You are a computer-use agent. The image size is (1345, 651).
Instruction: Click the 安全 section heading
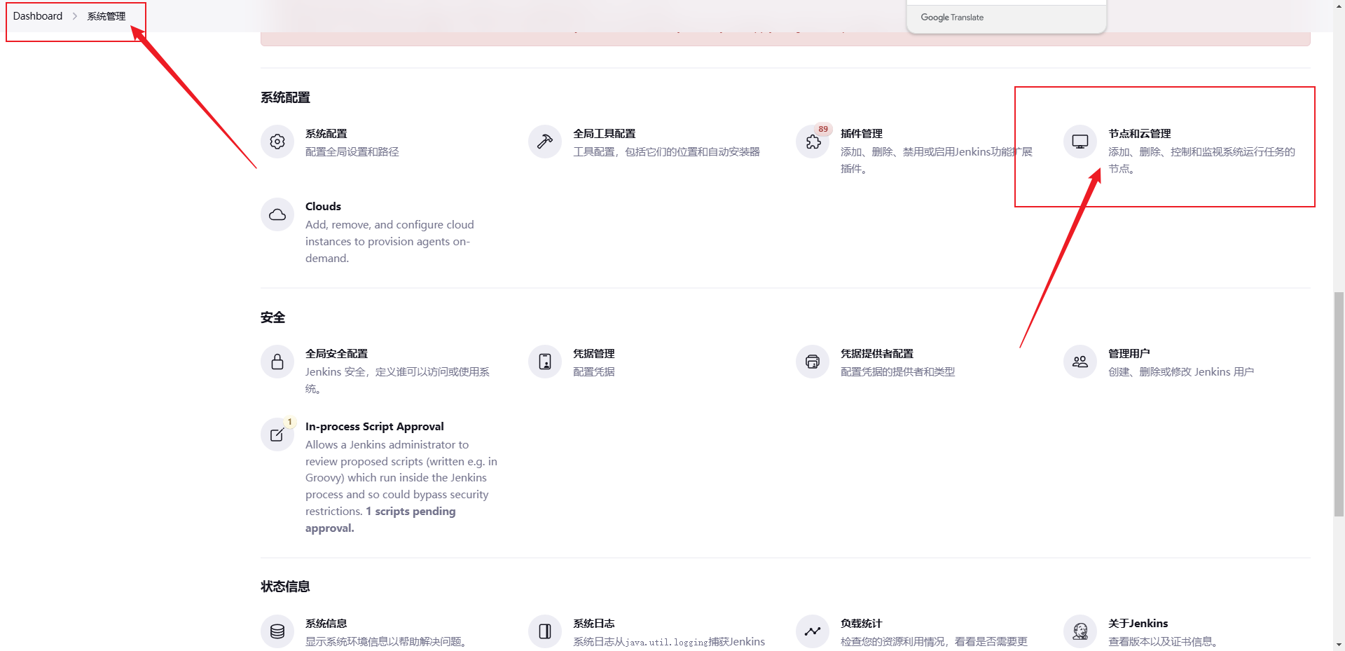[x=273, y=317]
